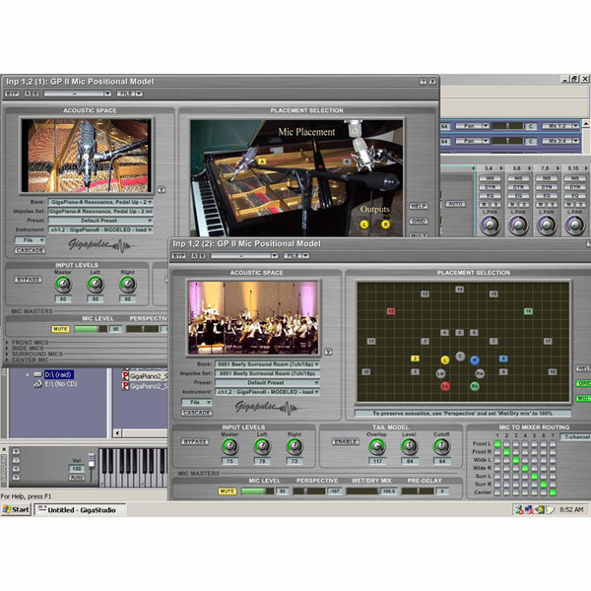The height and width of the screenshot is (591, 591).
Task: Click the piano mic acoustic space thumbnail
Action: click(x=87, y=156)
